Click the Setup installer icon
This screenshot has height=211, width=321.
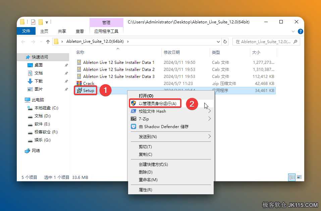tap(79, 90)
